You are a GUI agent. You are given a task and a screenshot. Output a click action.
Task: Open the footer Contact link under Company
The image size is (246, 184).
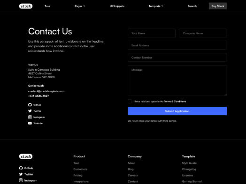pyautogui.click(x=133, y=182)
